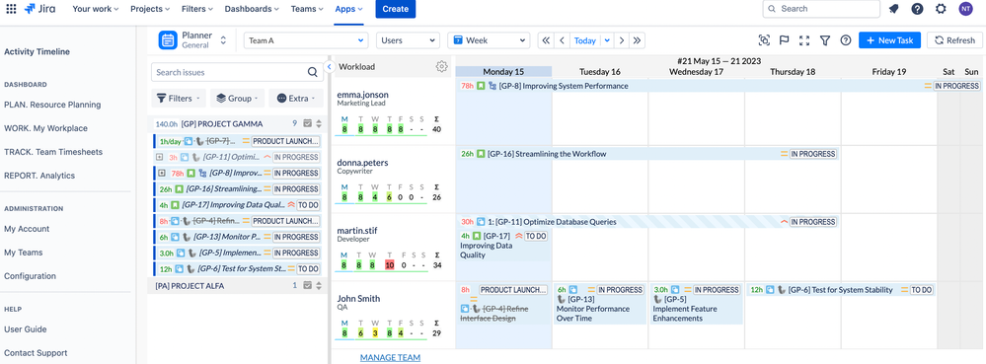Open the Extra dropdown
Image resolution: width=986 pixels, height=364 pixels.
coord(295,98)
